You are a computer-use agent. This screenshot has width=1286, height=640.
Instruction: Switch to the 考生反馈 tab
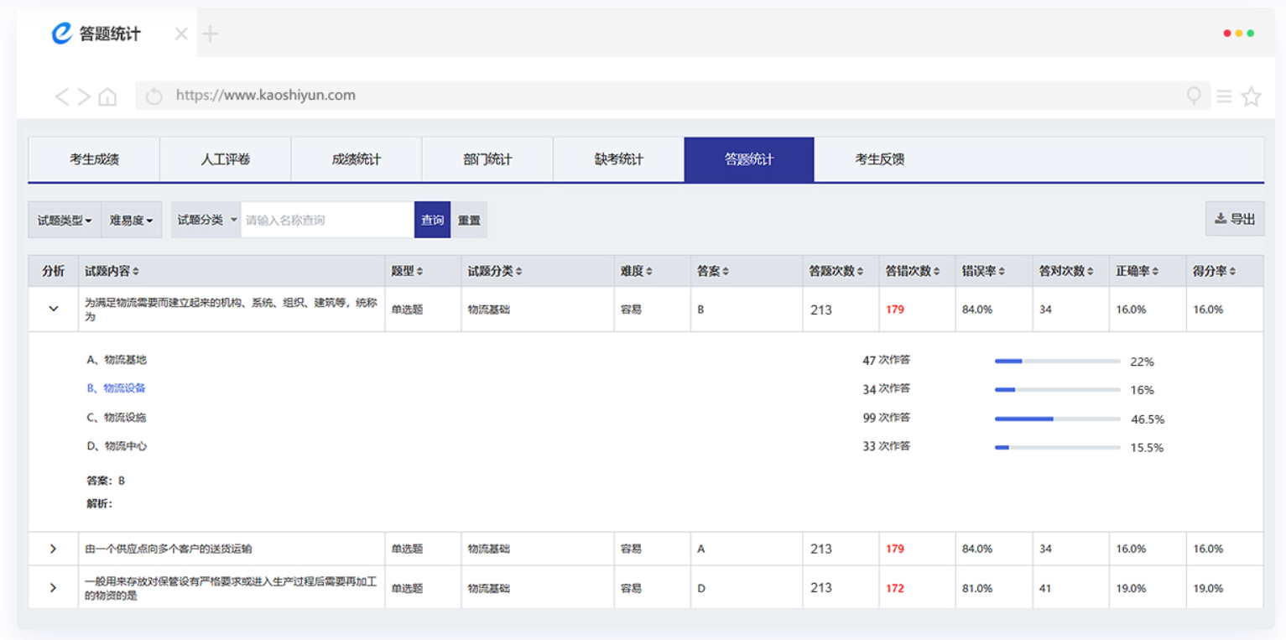879,159
